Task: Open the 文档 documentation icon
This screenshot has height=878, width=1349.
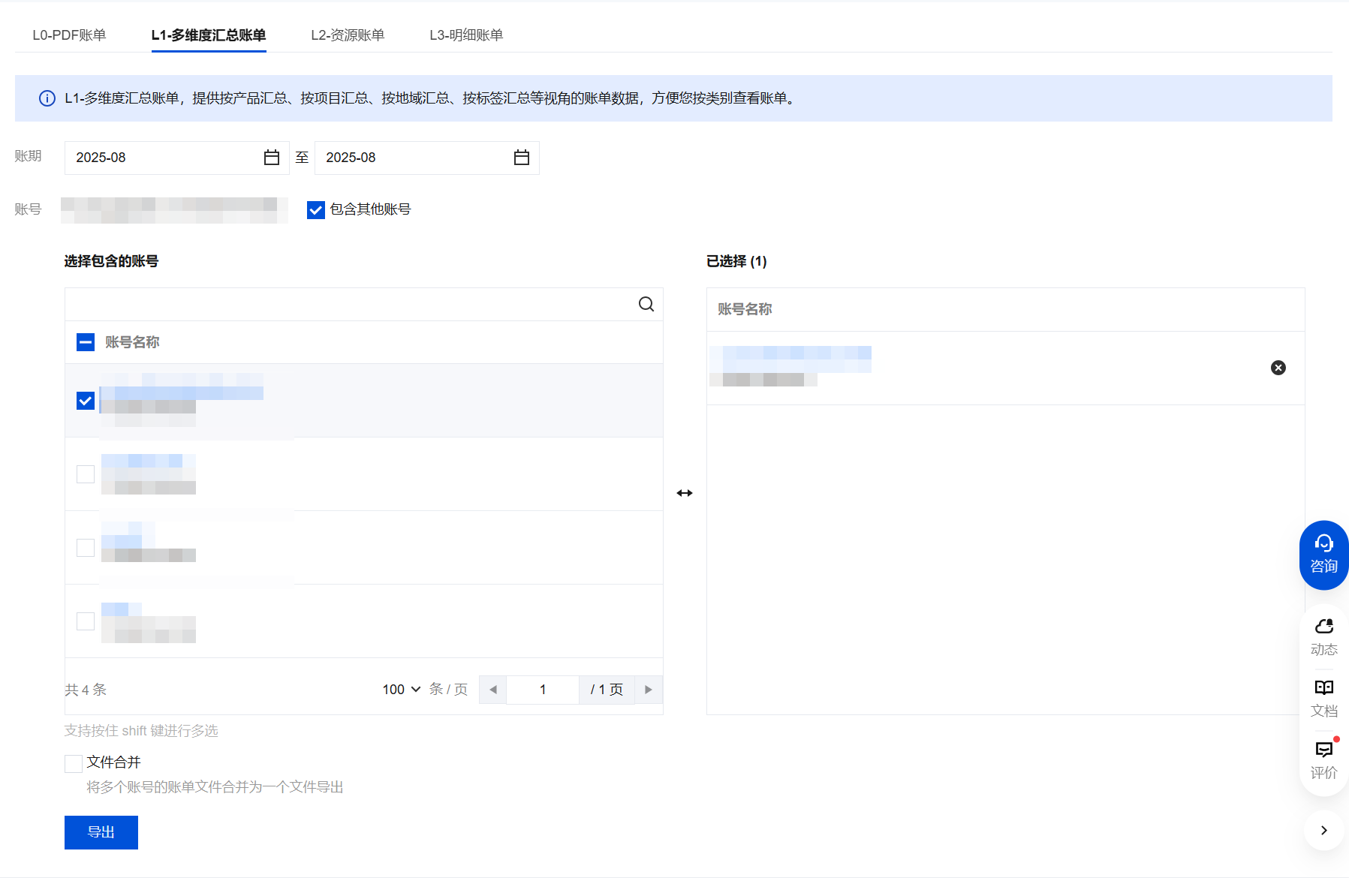Action: [x=1323, y=698]
